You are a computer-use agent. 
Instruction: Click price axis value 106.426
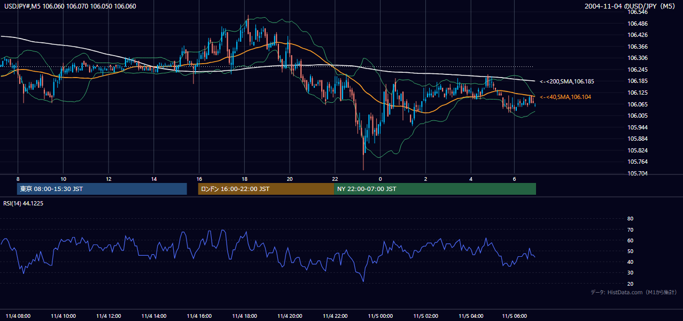(x=638, y=35)
